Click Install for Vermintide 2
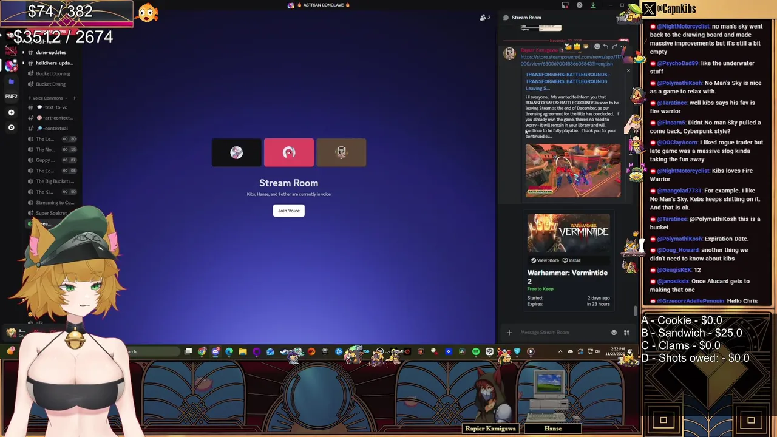777x437 pixels. 571,260
